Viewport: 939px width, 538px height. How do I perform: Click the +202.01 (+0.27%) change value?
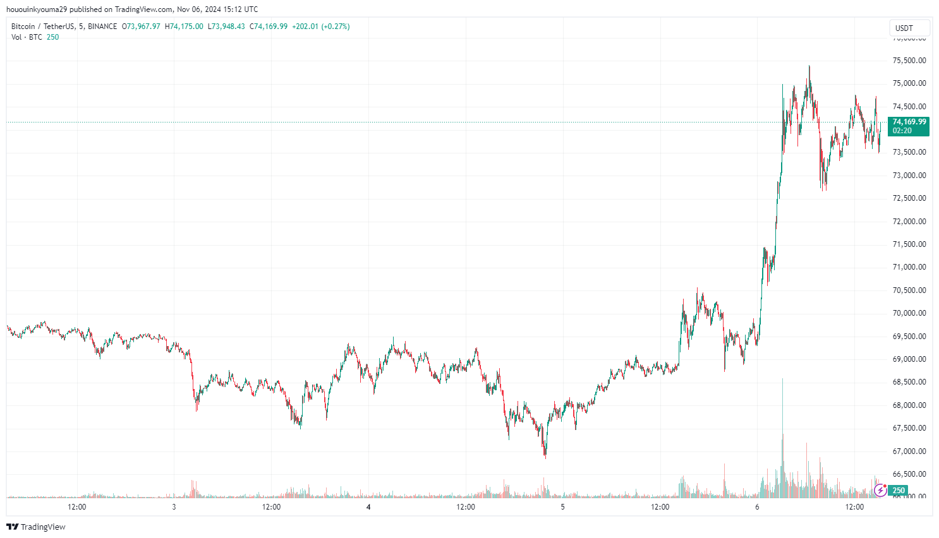pyautogui.click(x=321, y=27)
